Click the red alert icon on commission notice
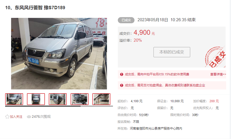The image size is (231, 139). (x=122, y=85)
